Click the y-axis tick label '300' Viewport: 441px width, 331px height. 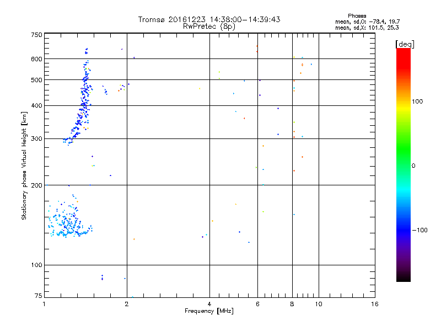(x=36, y=138)
